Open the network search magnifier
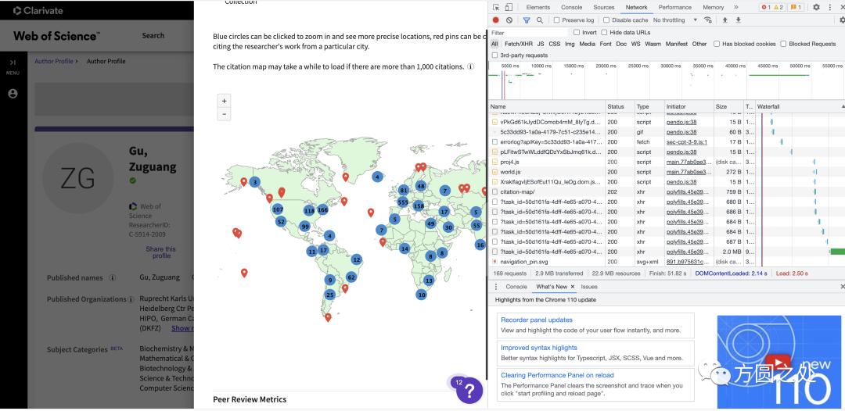845x411 pixels. (x=539, y=20)
